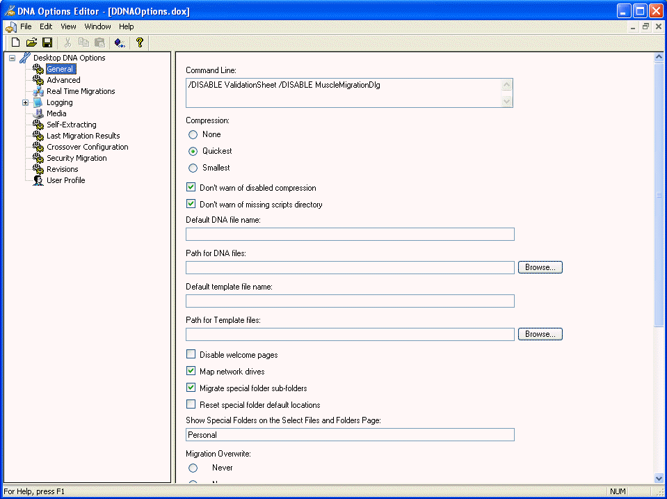Click Browse for Template files path
This screenshot has height=499, width=667.
pos(540,334)
